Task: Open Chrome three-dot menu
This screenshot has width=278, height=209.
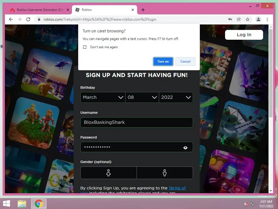Action: [267, 19]
